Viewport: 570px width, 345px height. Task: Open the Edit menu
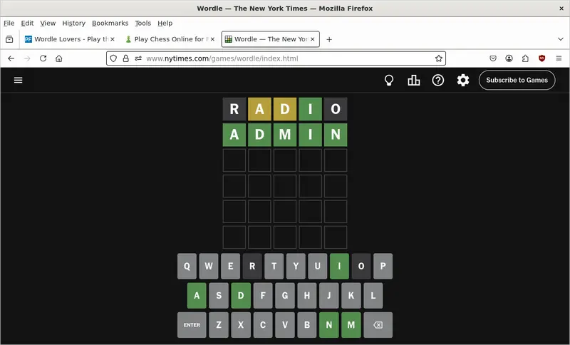pyautogui.click(x=27, y=24)
